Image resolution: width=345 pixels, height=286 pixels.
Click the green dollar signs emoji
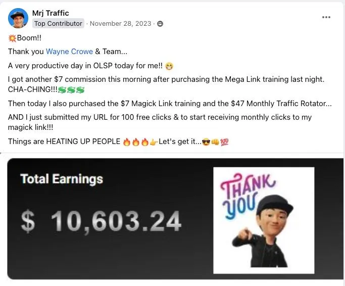[71, 89]
